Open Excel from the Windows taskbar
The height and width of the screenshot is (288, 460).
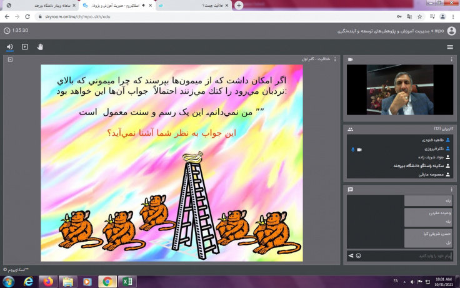127,281
